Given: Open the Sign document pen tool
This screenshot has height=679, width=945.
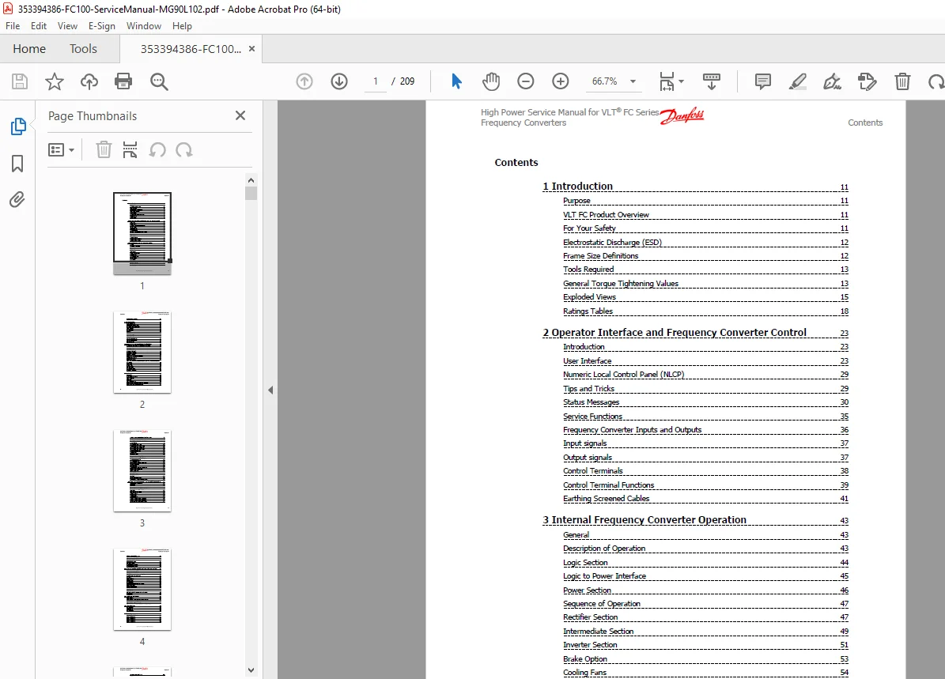Looking at the screenshot, I should click(832, 81).
